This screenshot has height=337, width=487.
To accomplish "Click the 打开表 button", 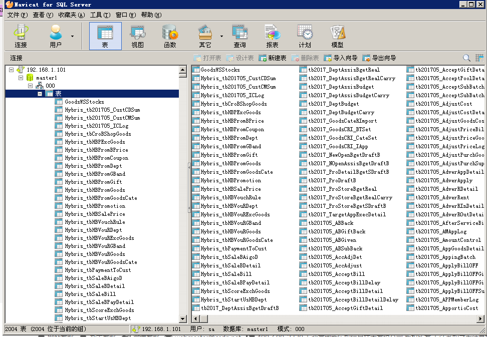I will (x=207, y=58).
